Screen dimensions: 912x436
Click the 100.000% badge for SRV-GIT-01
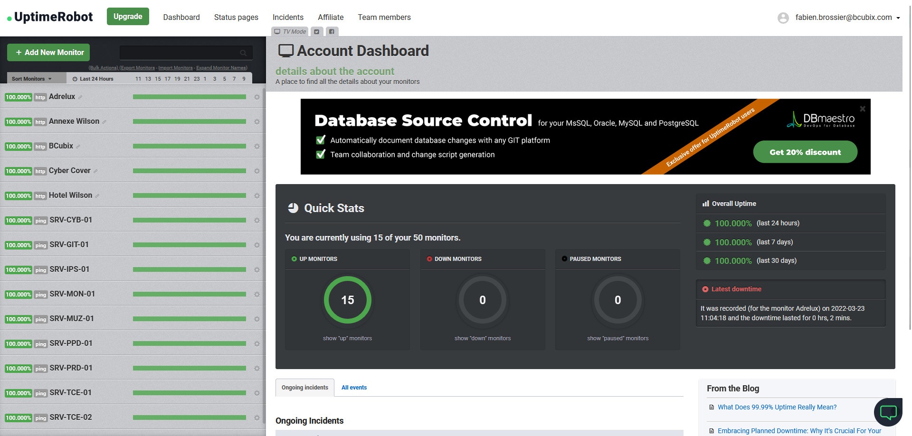[x=19, y=245]
